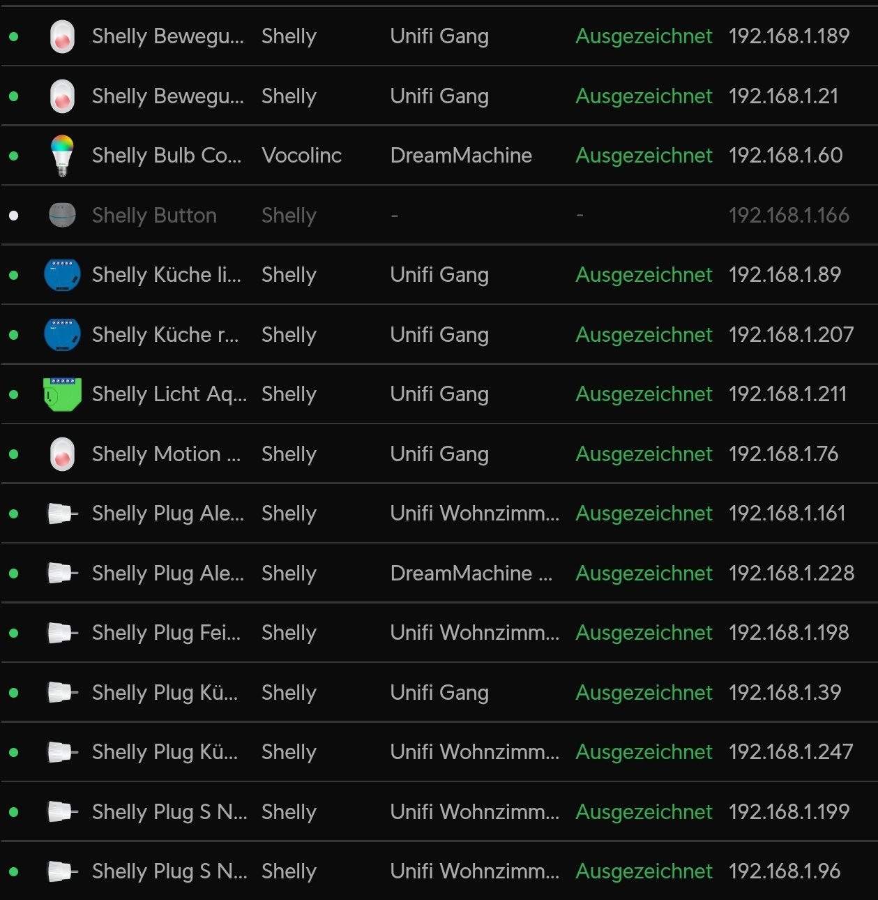Expand the truncated network DreamMachine ...
Viewport: 878px width, 900px height.
coord(462,155)
